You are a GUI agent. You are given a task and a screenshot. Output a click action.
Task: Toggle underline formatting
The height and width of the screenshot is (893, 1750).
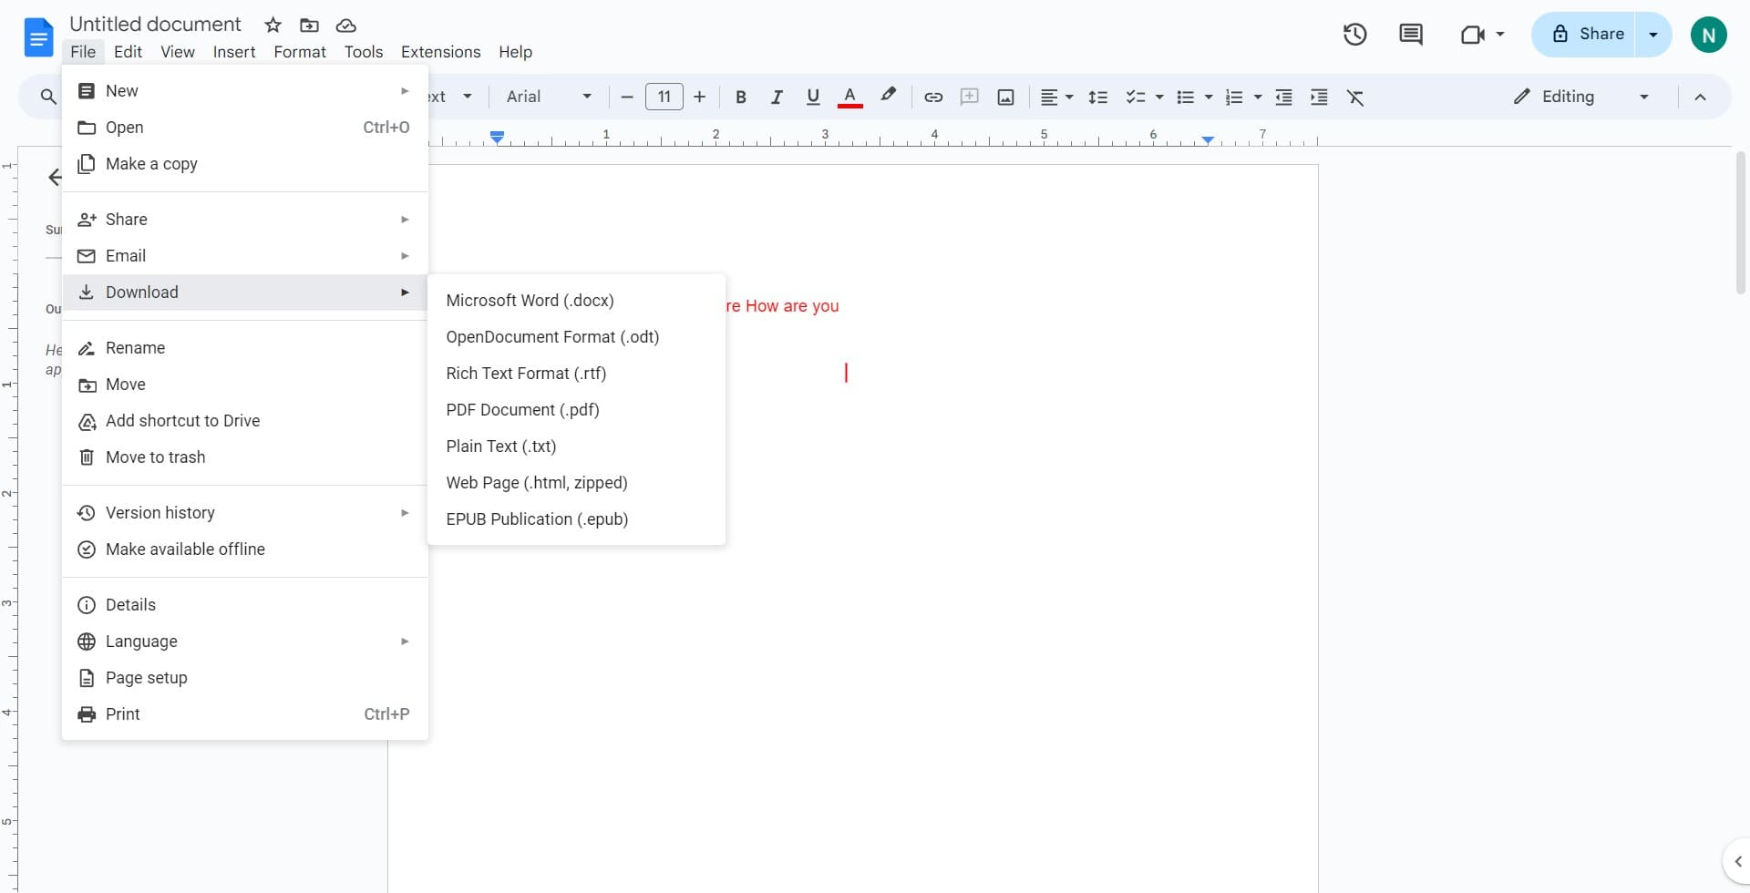[812, 97]
